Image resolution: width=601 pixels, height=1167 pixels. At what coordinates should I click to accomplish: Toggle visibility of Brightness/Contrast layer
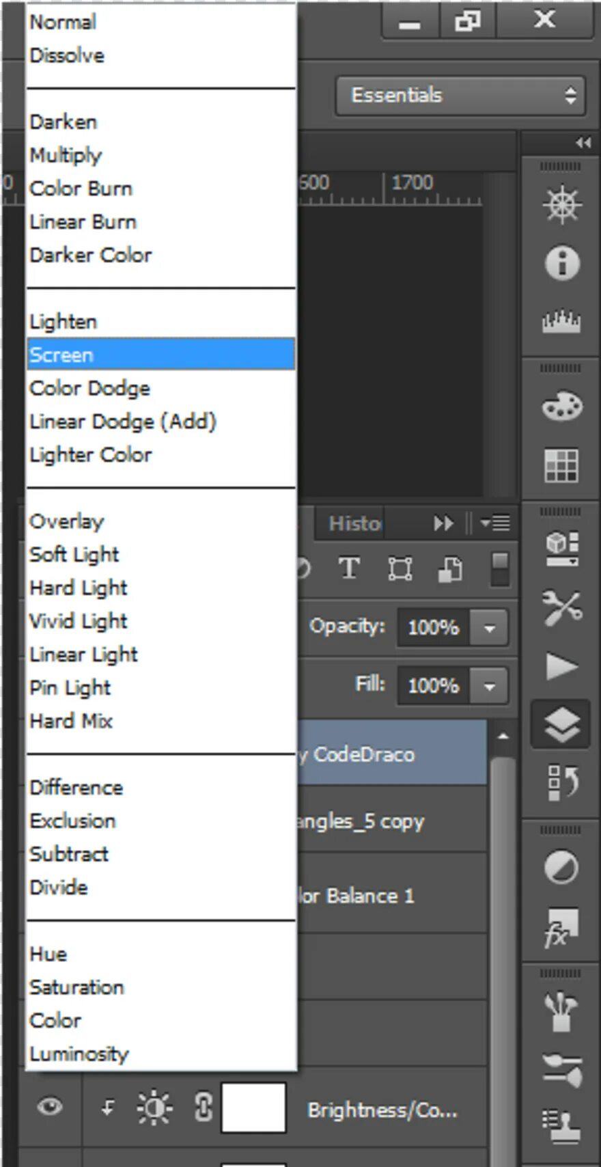coord(49,1106)
